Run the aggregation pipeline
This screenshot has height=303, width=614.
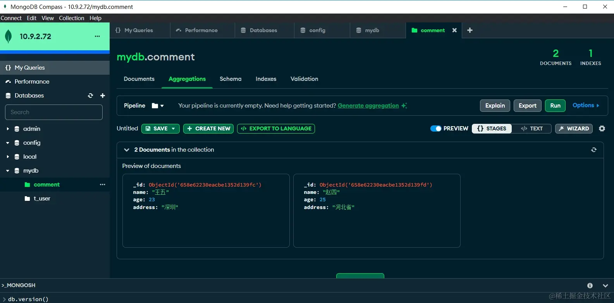pyautogui.click(x=556, y=106)
